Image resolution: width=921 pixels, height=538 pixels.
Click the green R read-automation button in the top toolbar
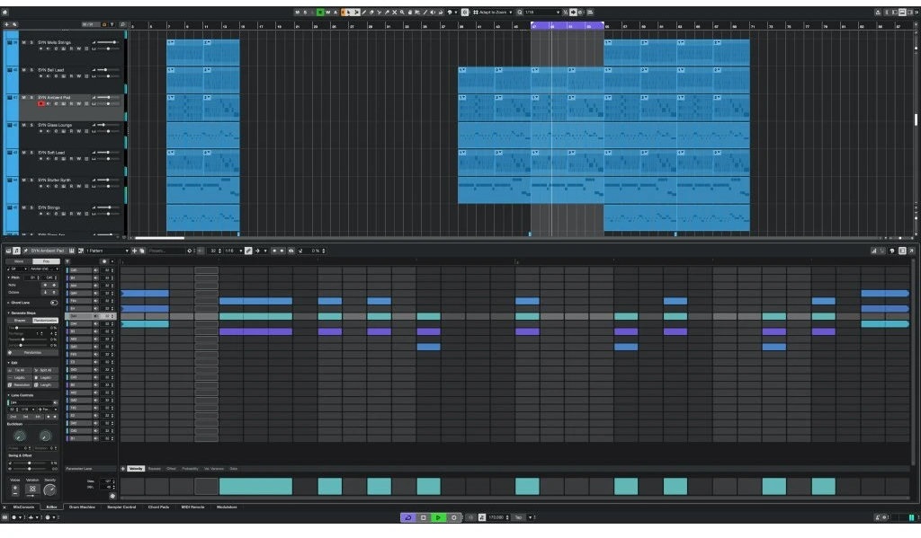(320, 12)
